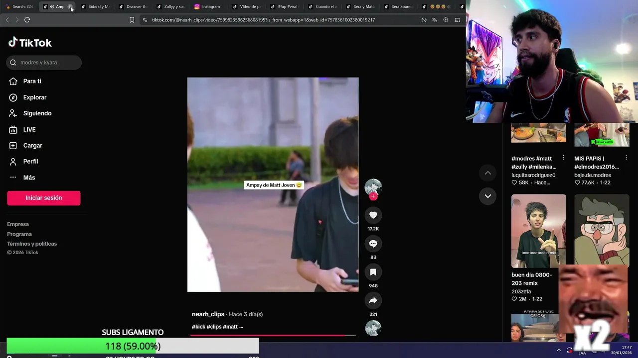This screenshot has height=358, width=638.
Task: Open the 203zeta profile link
Action: [521, 291]
